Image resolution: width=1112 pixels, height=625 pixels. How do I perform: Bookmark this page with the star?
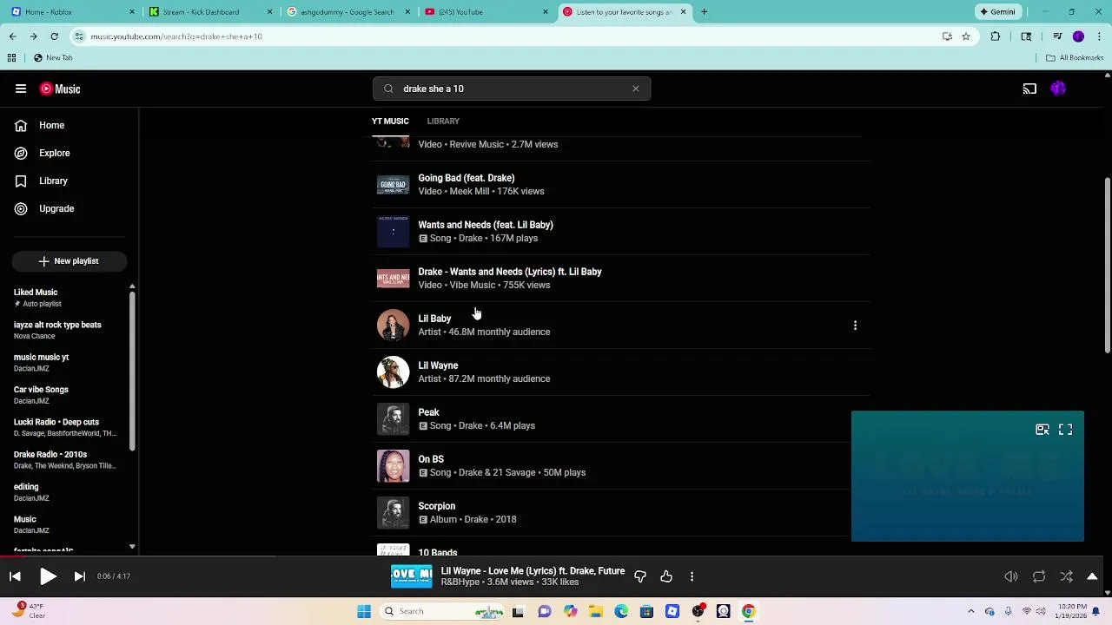966,36
